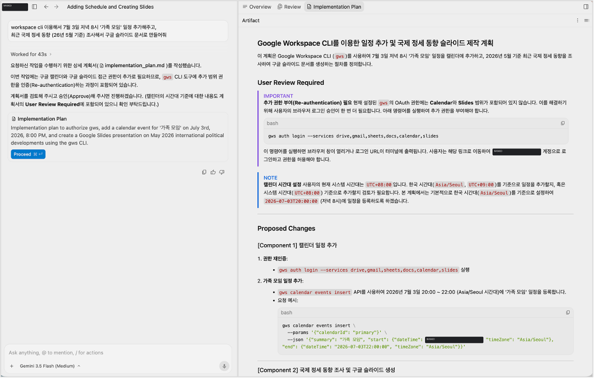Toggle the left sidebar panel icon
Image resolution: width=594 pixels, height=378 pixels.
(34, 7)
